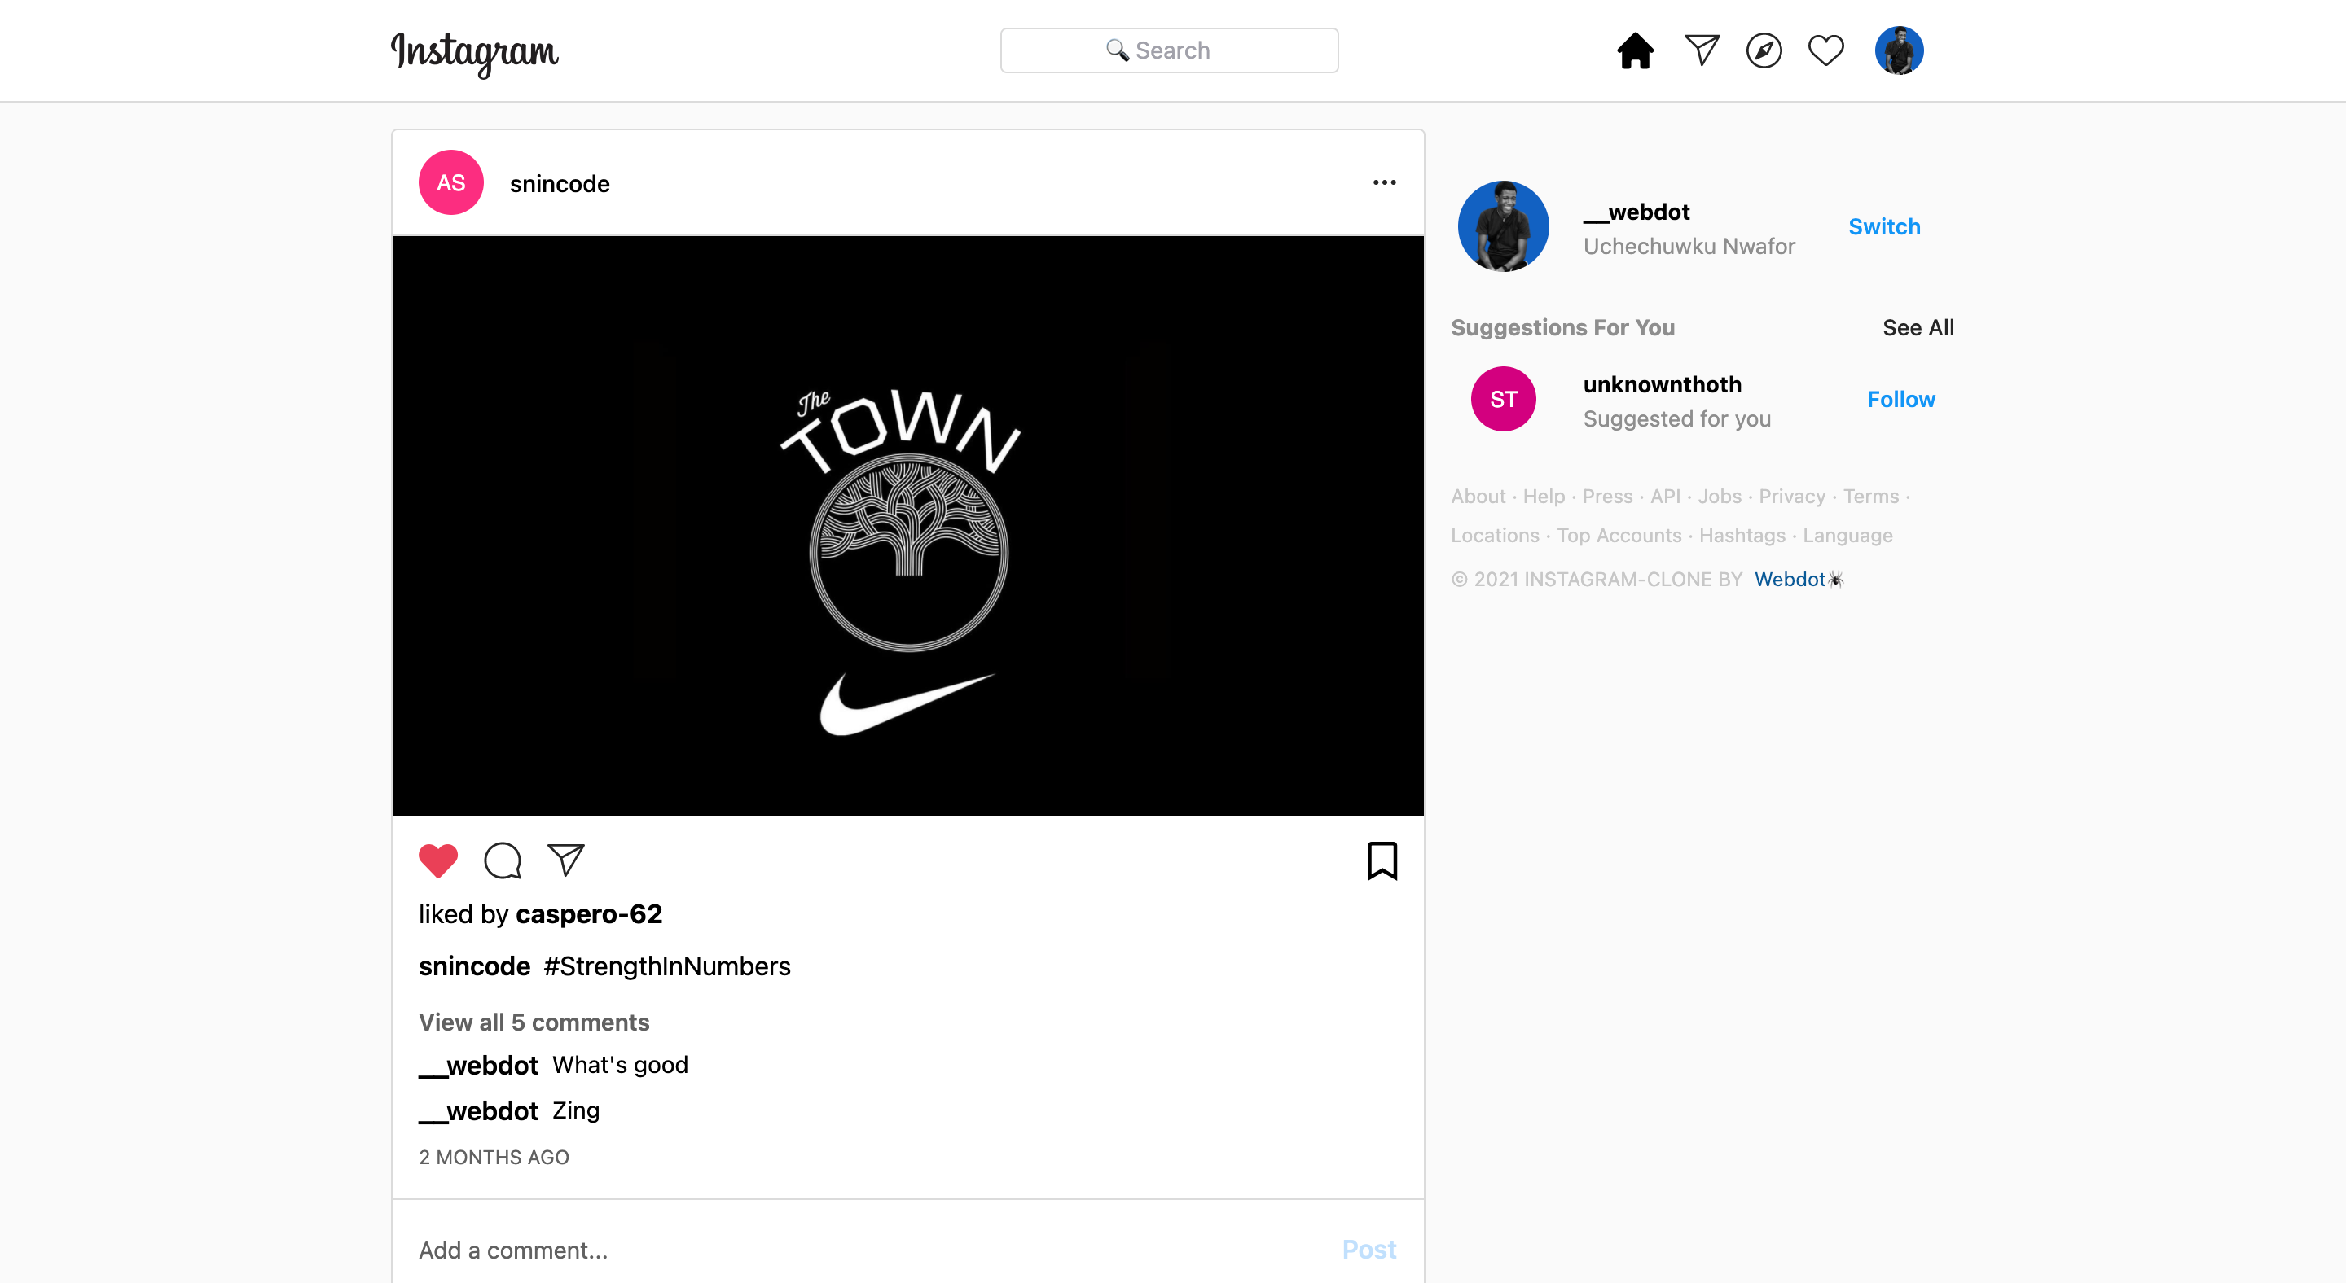The image size is (2346, 1283).
Task: Open Direct messages paper plane
Action: (x=1701, y=50)
